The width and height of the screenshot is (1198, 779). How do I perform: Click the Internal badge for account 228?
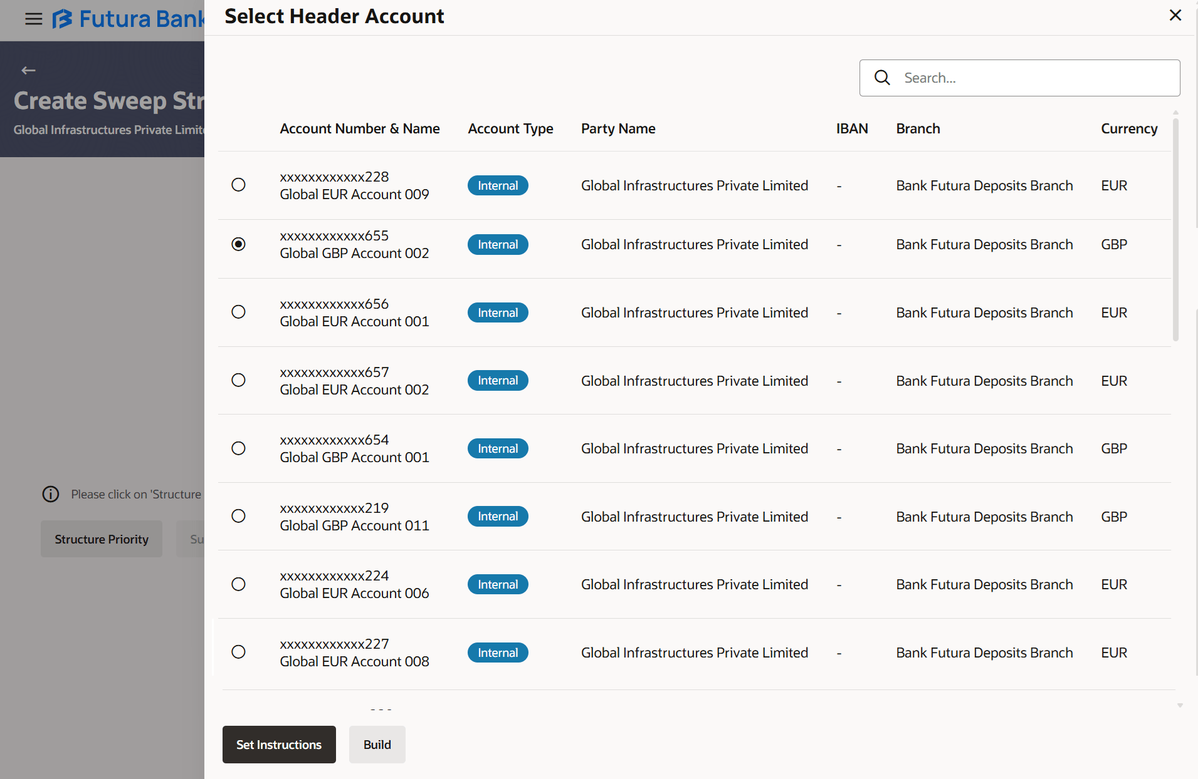(x=498, y=185)
